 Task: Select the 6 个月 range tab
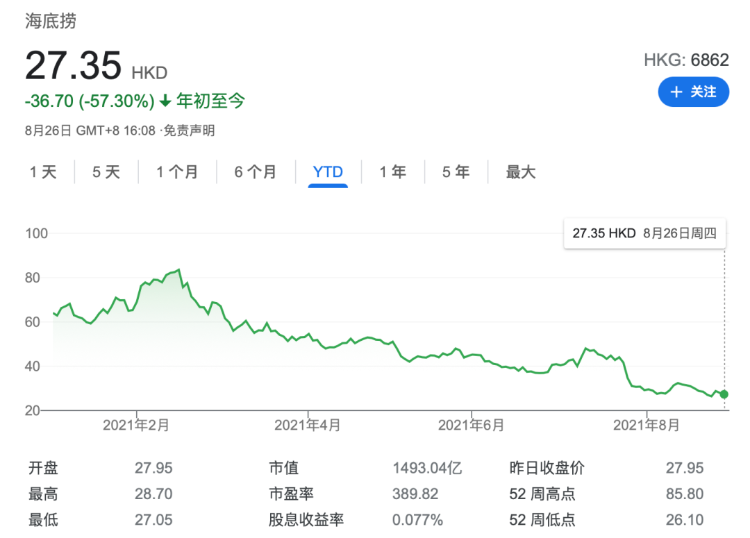[x=256, y=171]
